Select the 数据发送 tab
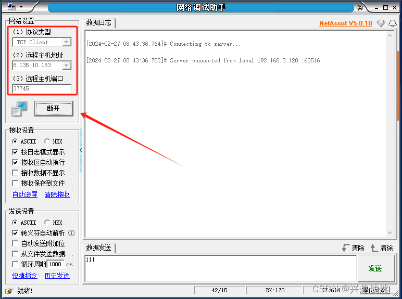This screenshot has width=402, height=299. point(99,248)
